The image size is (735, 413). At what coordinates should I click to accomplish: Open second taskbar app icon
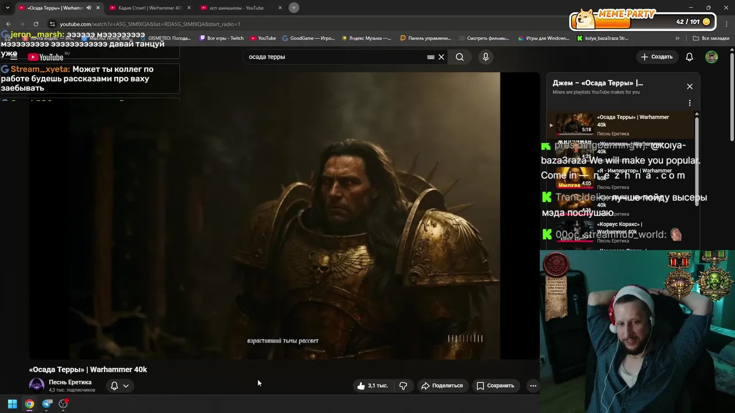coord(47,404)
